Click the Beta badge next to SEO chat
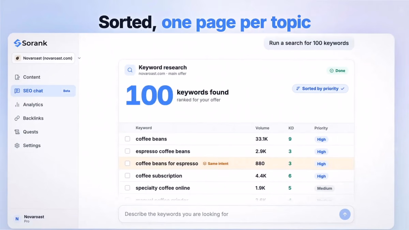This screenshot has width=409, height=230. click(66, 91)
